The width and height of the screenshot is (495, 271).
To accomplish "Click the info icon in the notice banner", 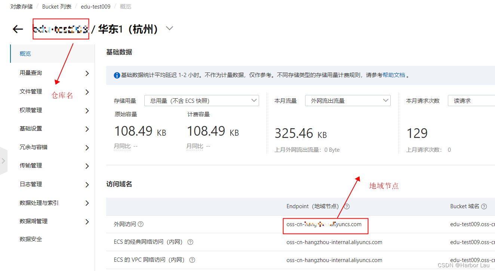I will (117, 75).
